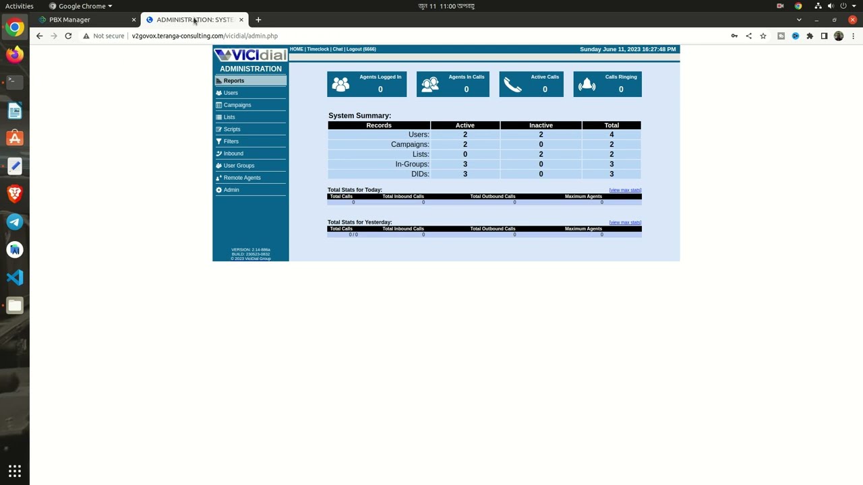863x485 pixels.
Task: Close the ADMINISTRATION tab
Action: [241, 20]
